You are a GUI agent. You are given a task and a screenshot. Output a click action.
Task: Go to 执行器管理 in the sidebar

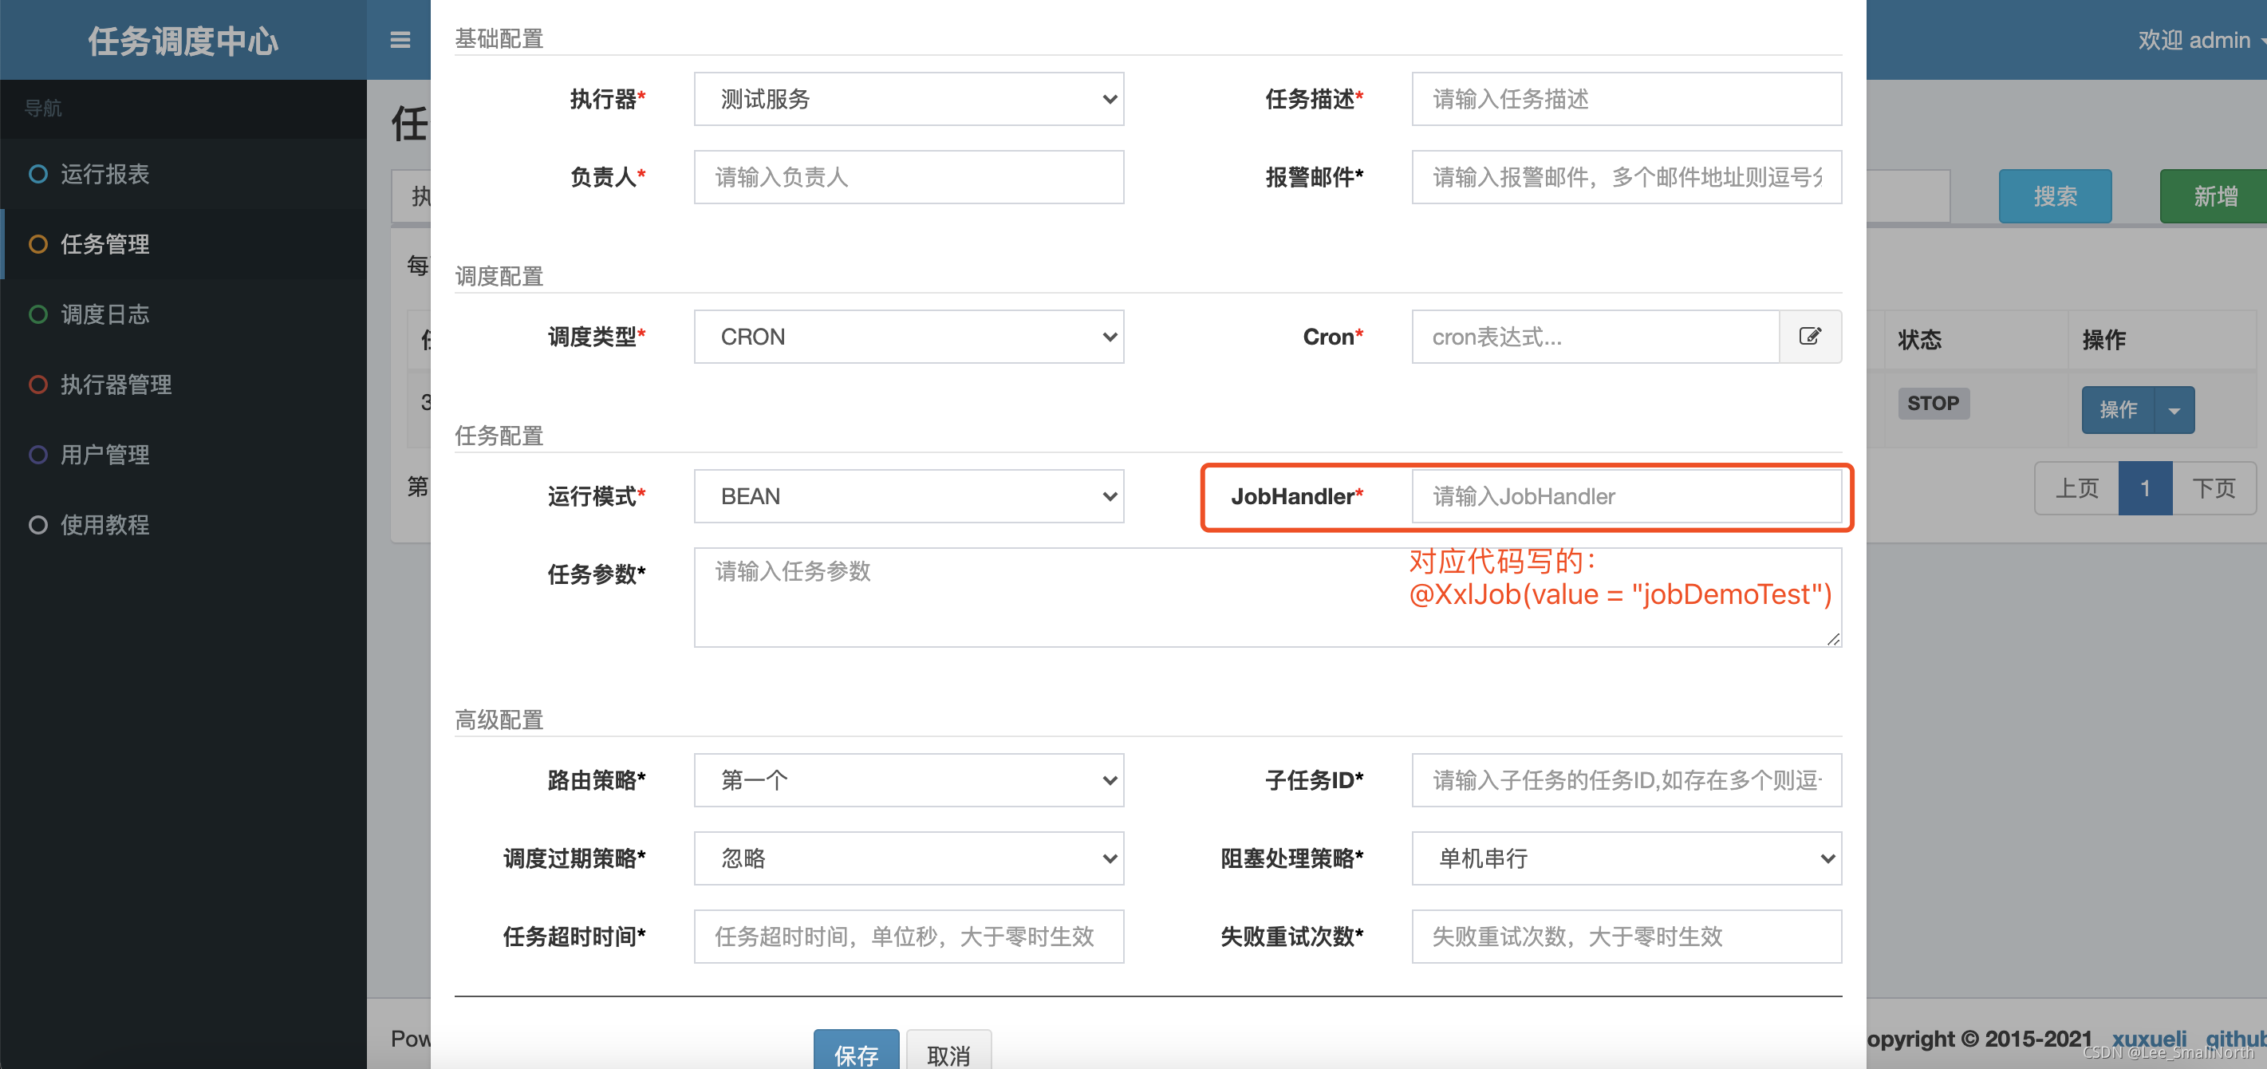[x=183, y=385]
